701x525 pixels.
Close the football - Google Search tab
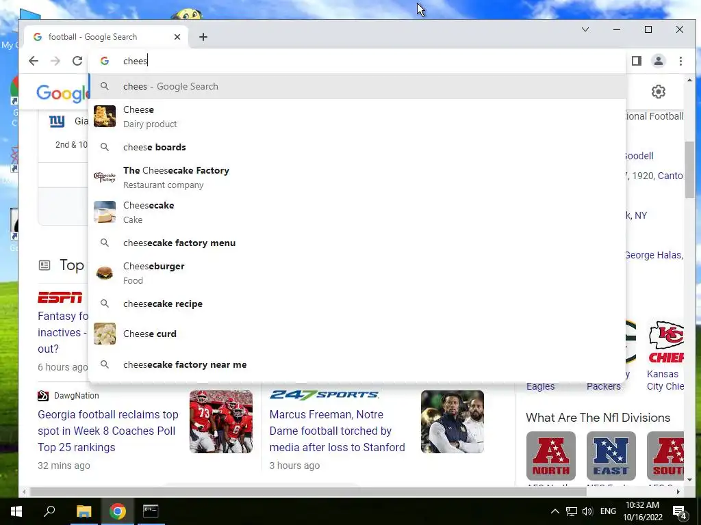coord(177,37)
